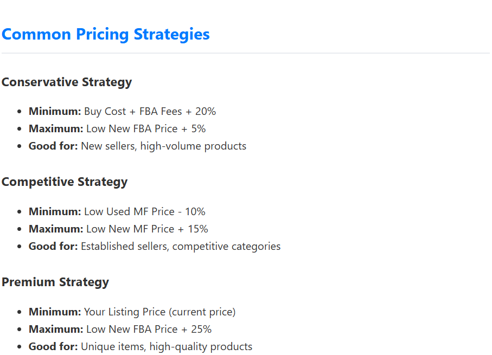Click 'Unique items, high-quality products' text

[167, 347]
